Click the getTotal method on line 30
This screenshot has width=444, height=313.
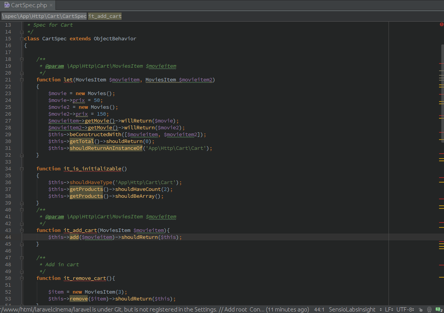click(82, 141)
